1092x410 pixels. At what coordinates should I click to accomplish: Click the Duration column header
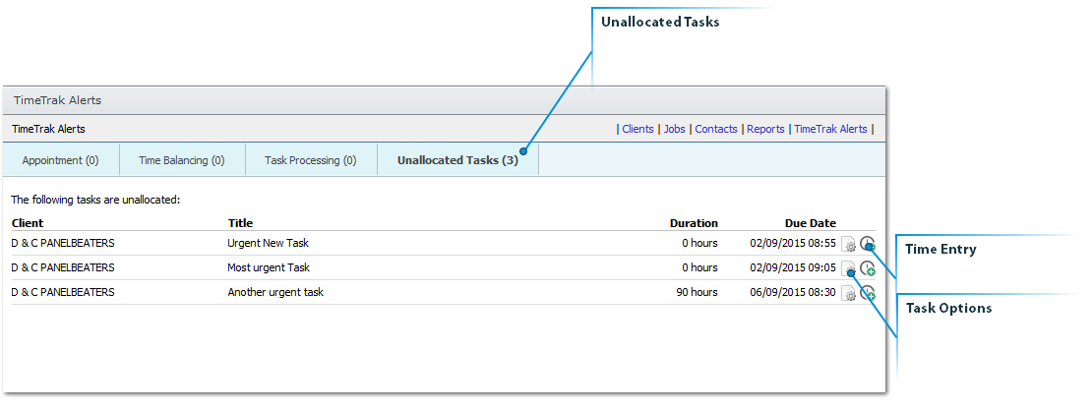(694, 223)
